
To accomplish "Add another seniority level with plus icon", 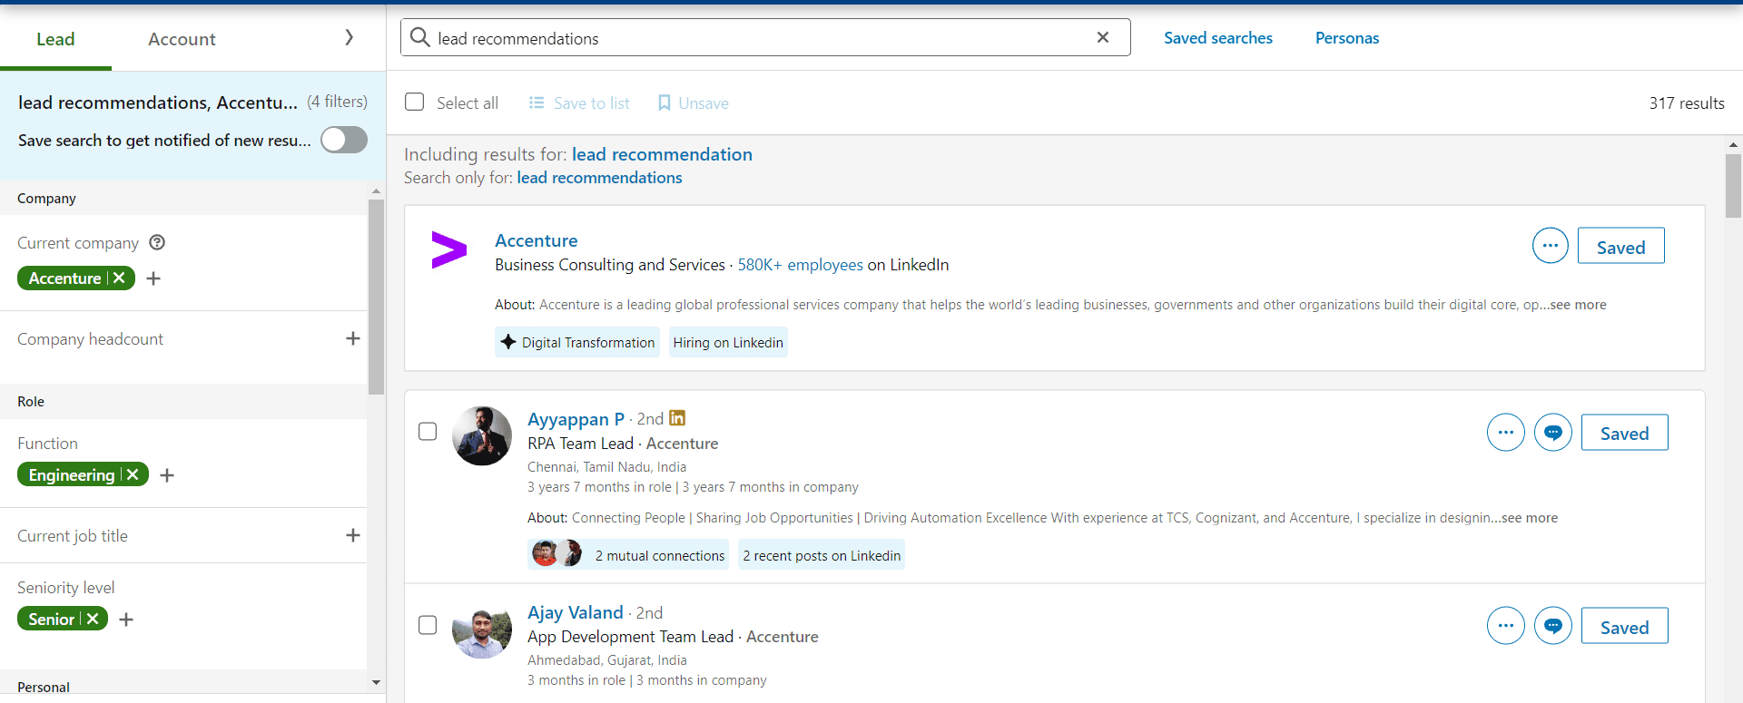I will (x=126, y=620).
